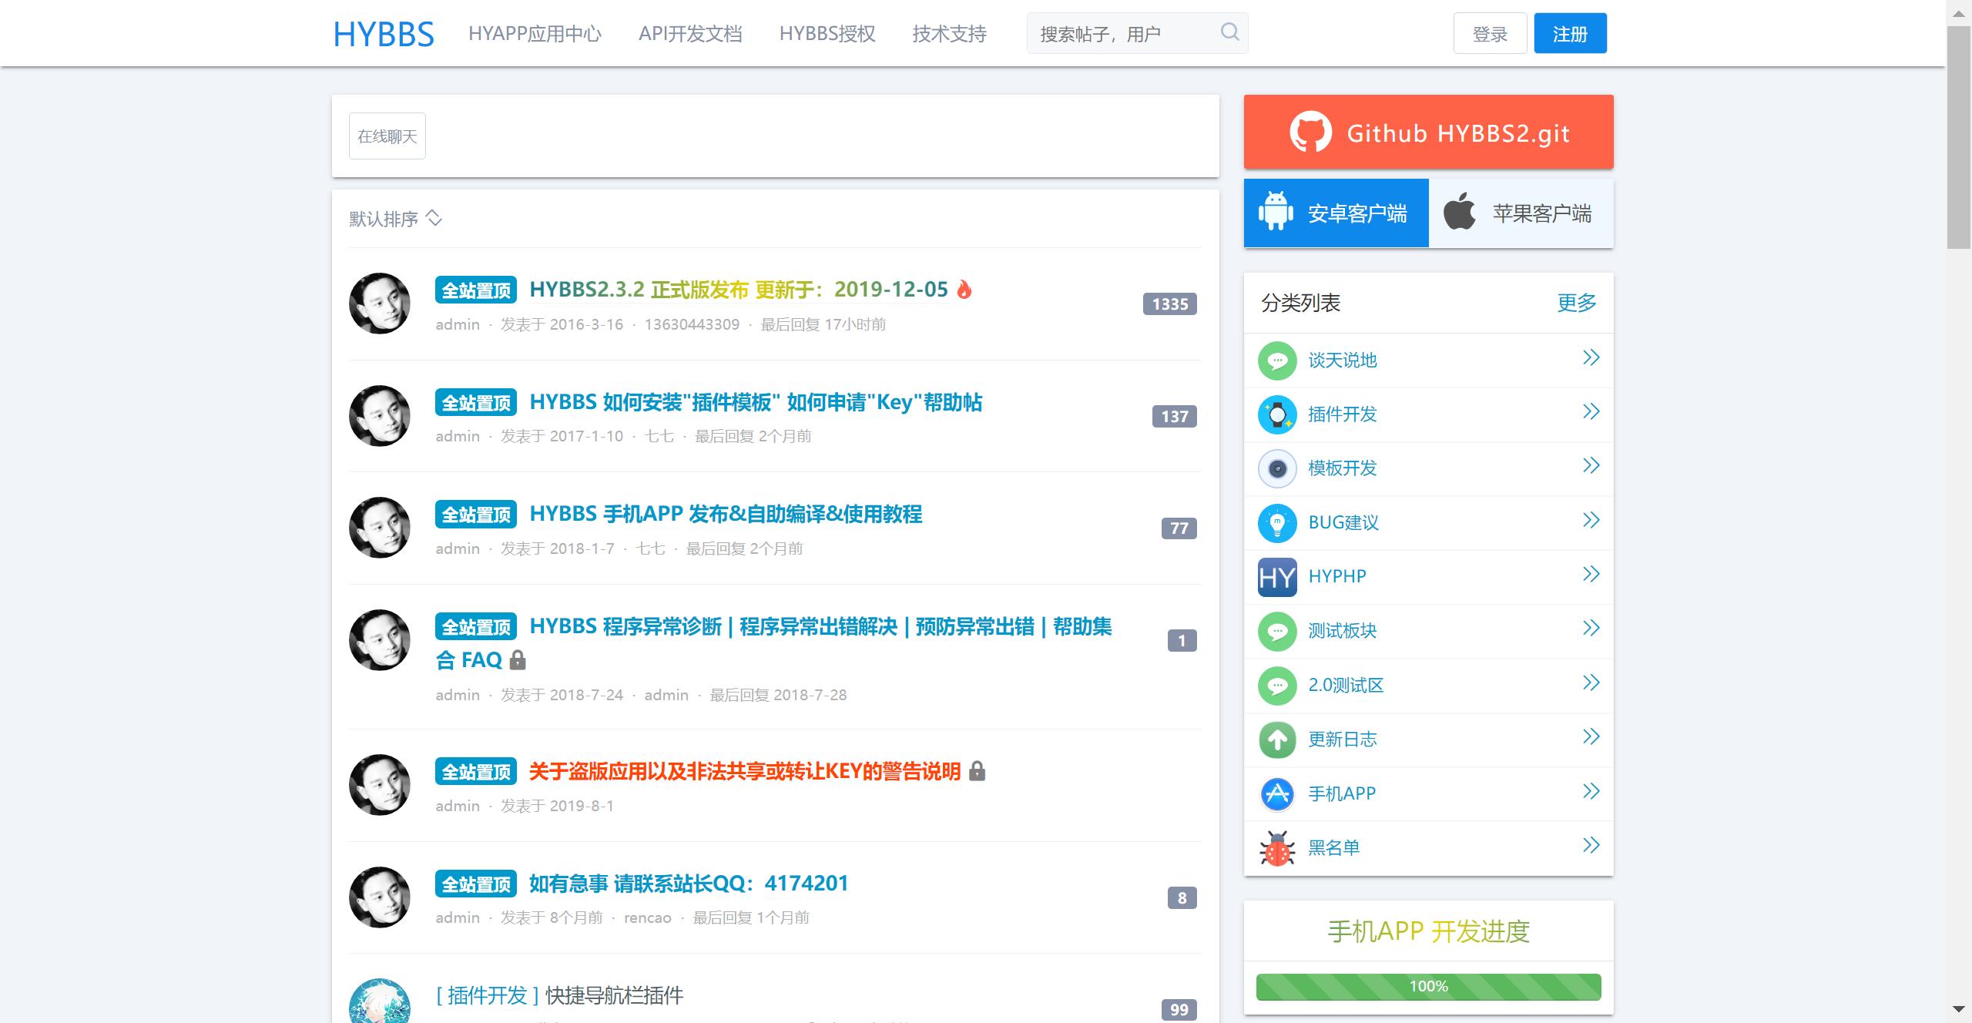Click the 8 reply count badge
This screenshot has width=1972, height=1023.
click(x=1182, y=898)
